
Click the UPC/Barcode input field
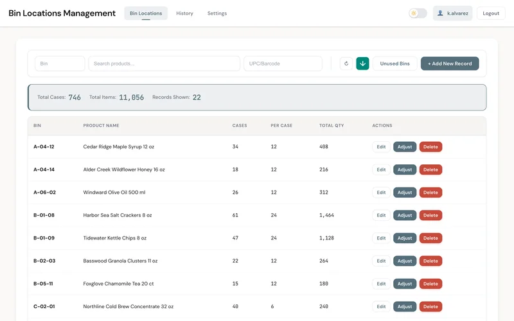coord(283,64)
